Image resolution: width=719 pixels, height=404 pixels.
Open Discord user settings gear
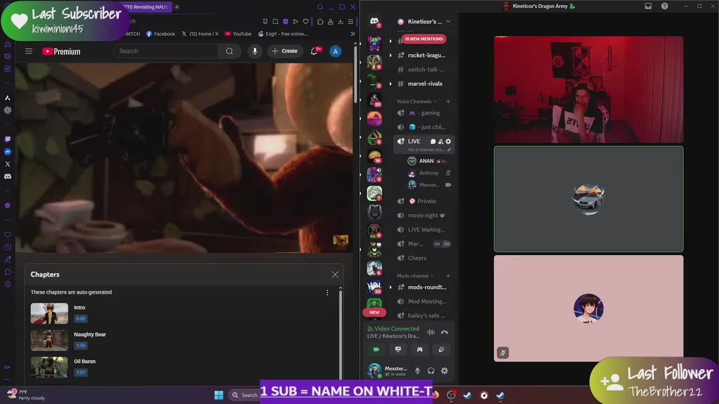[x=444, y=371]
